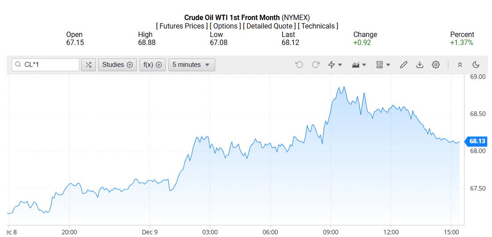
Task: Open the Technicals link
Action: pyautogui.click(x=318, y=26)
